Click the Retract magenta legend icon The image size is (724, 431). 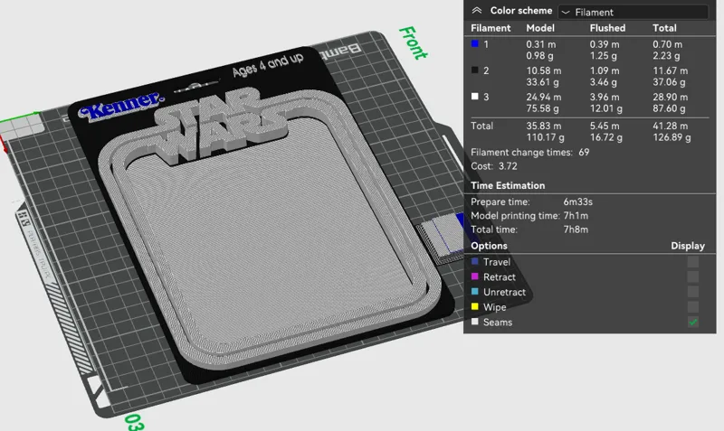pos(474,276)
